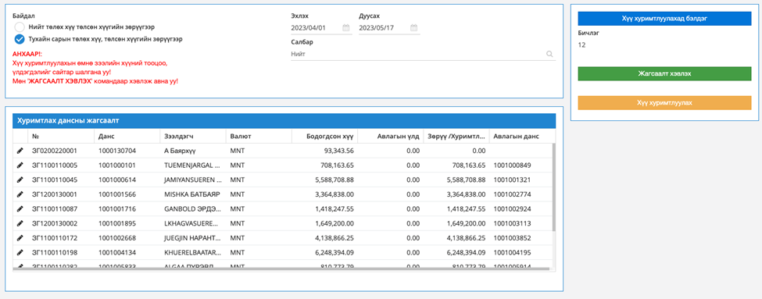
Task: Sort by Бодогдсон хүү column header
Action: (324, 136)
